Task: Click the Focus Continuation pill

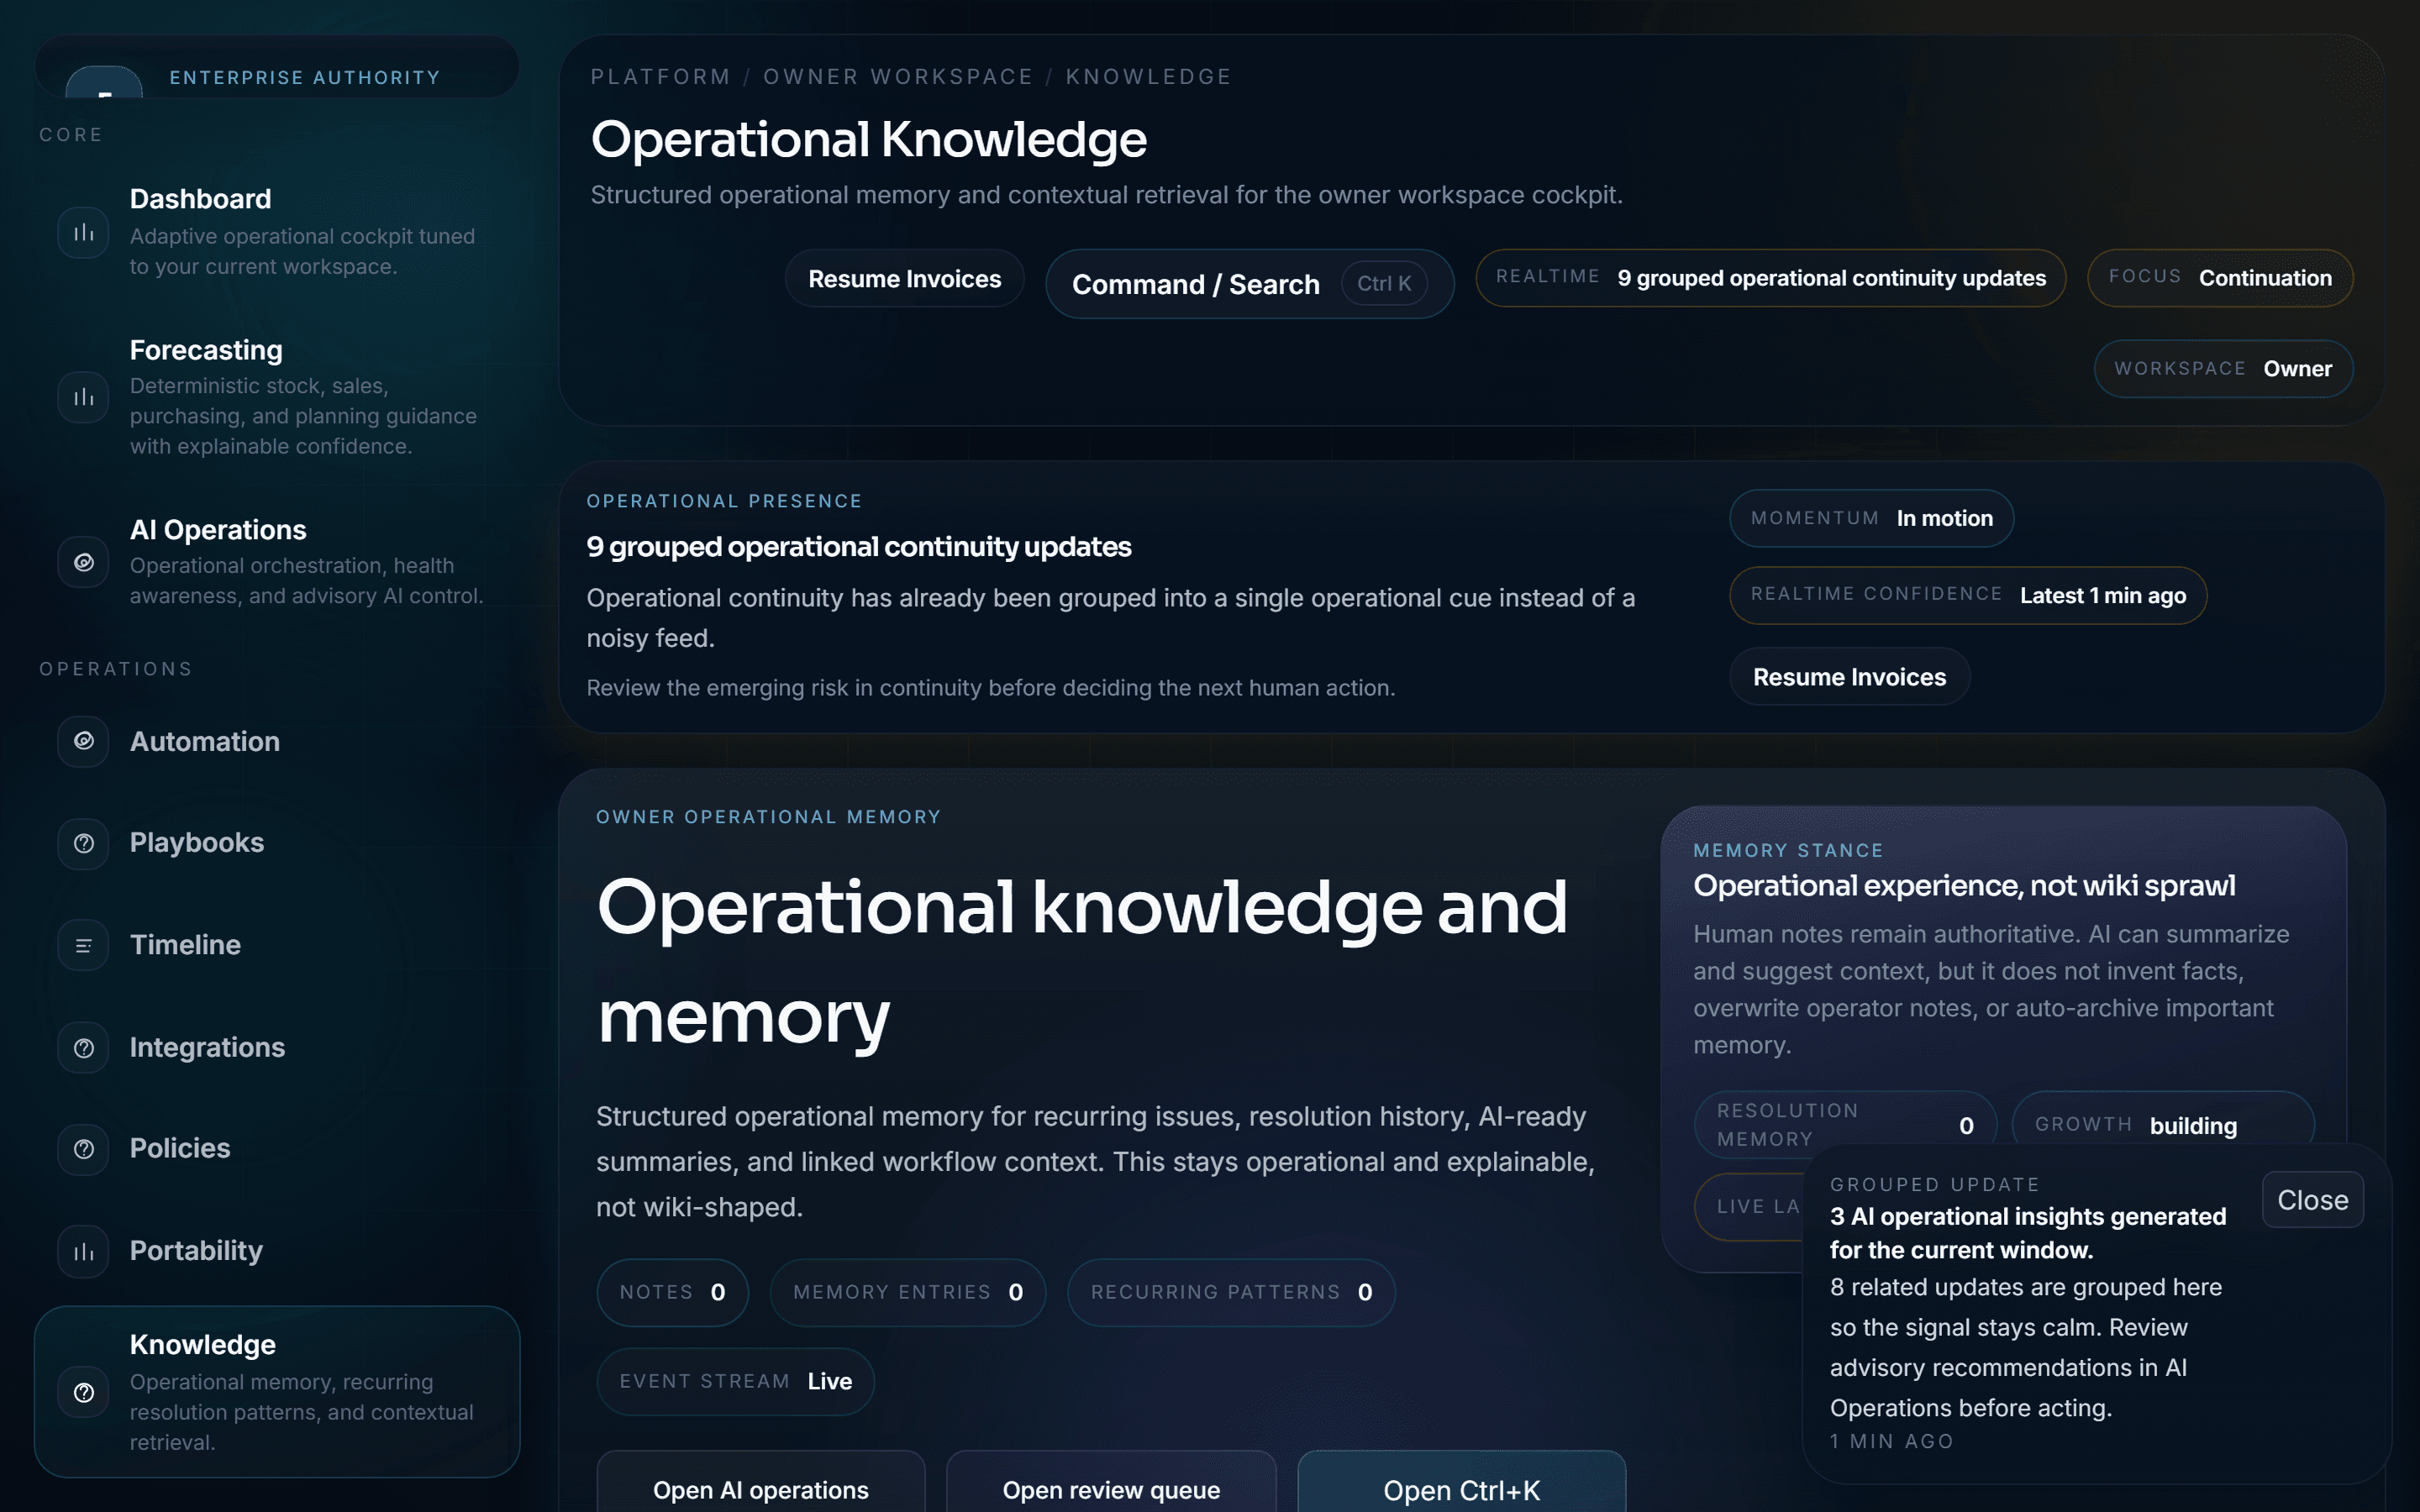Action: [2220, 278]
